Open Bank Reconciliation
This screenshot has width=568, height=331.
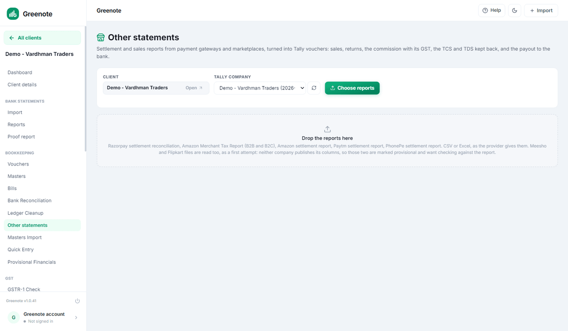coord(42,200)
